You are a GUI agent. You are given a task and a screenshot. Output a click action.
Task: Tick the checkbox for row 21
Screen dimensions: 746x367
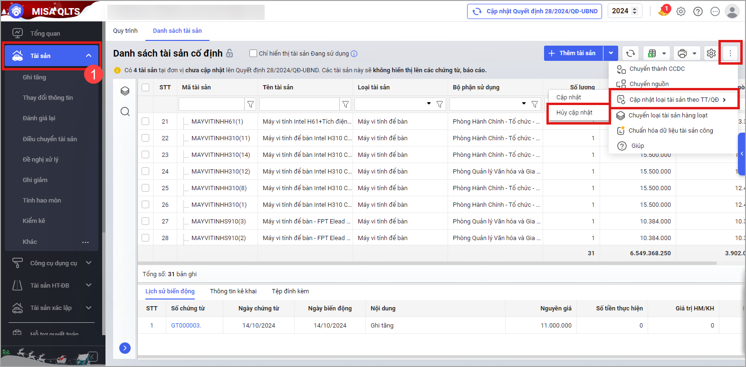(x=145, y=121)
